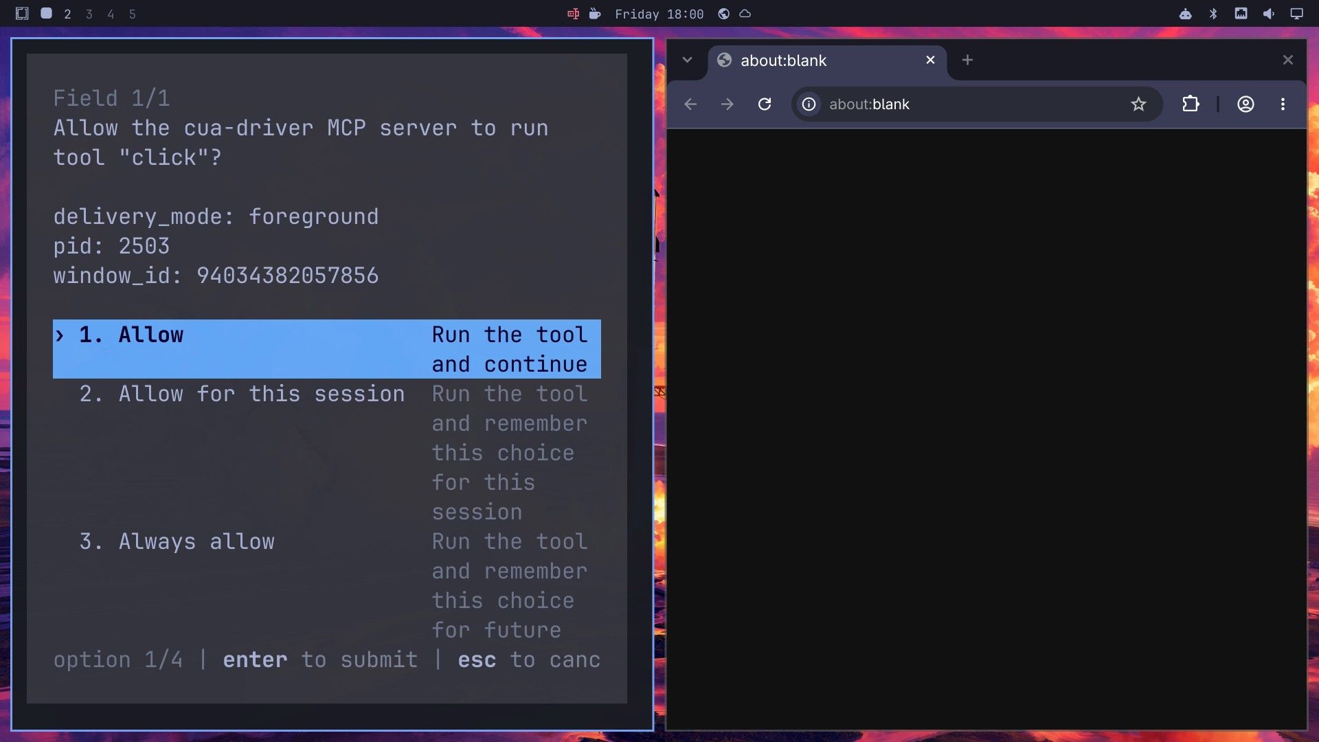Switch to workspace 5 in top bar
Viewport: 1319px width, 742px height.
pos(133,14)
